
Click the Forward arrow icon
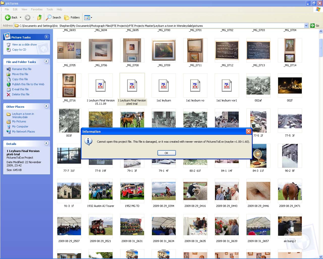pos(28,17)
